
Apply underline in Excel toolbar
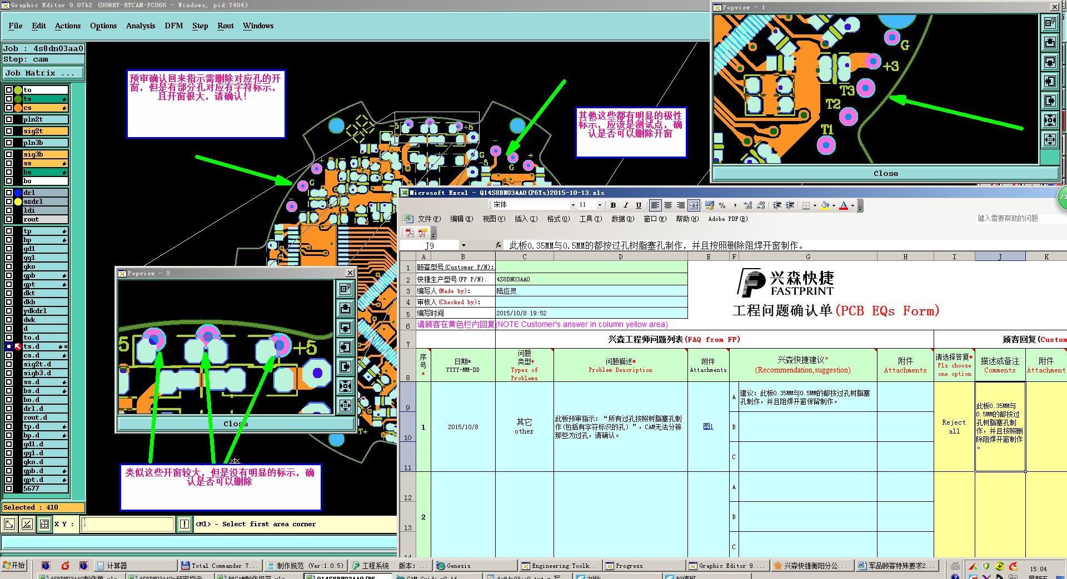tap(639, 205)
